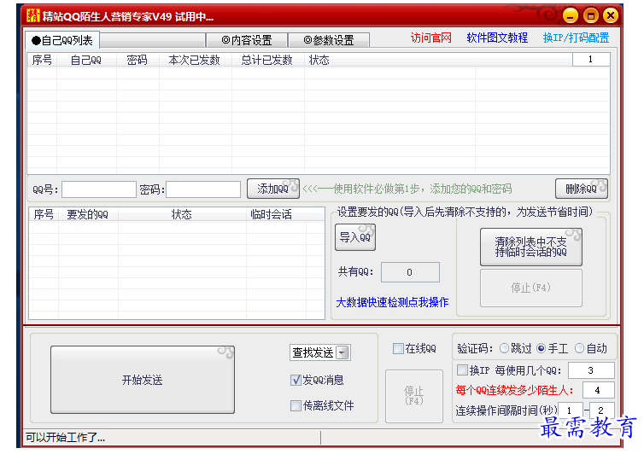Select the 自己QQ列表 tab
The height and width of the screenshot is (454, 644).
tap(61, 40)
